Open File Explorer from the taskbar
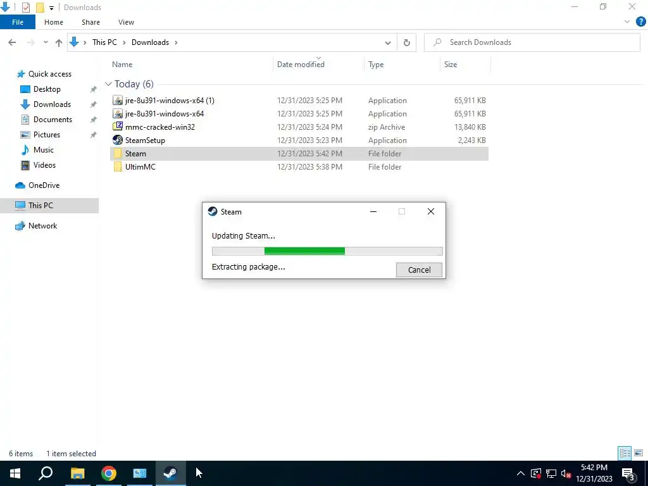This screenshot has width=648, height=486. (77, 473)
